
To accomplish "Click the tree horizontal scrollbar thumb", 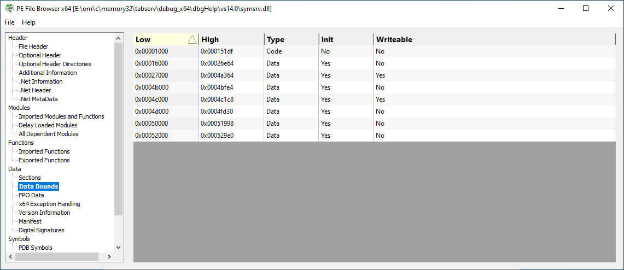I will (x=56, y=257).
